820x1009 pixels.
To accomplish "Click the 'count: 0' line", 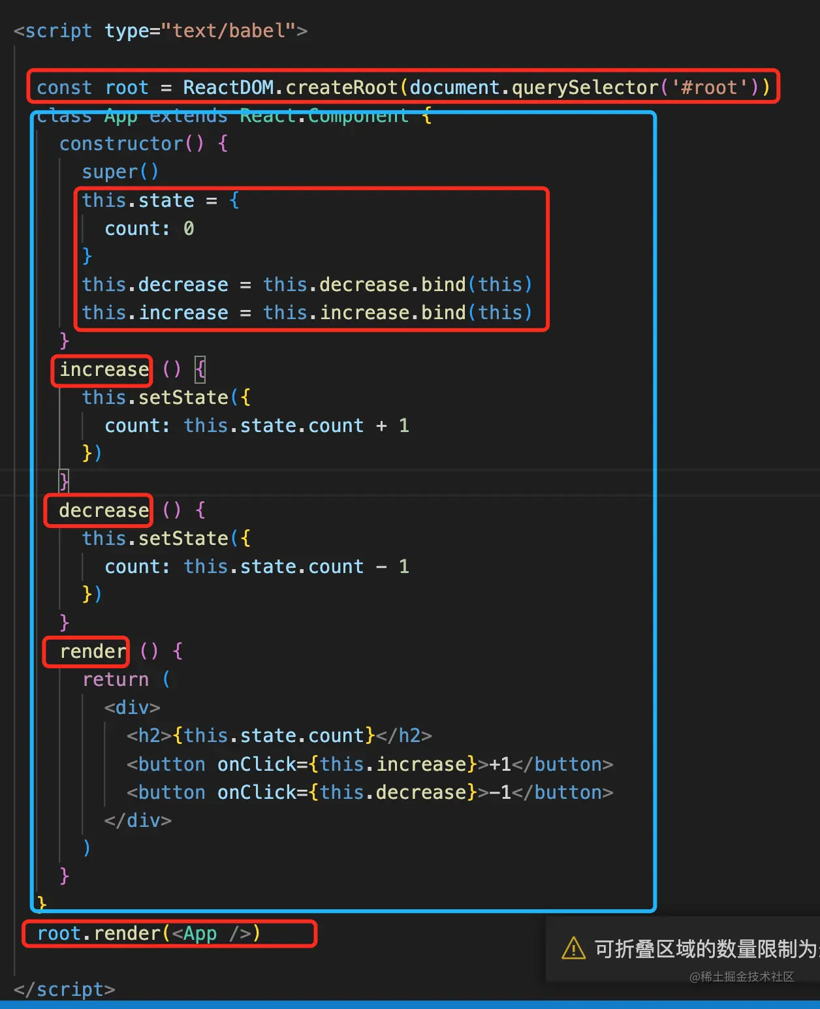I will point(150,228).
